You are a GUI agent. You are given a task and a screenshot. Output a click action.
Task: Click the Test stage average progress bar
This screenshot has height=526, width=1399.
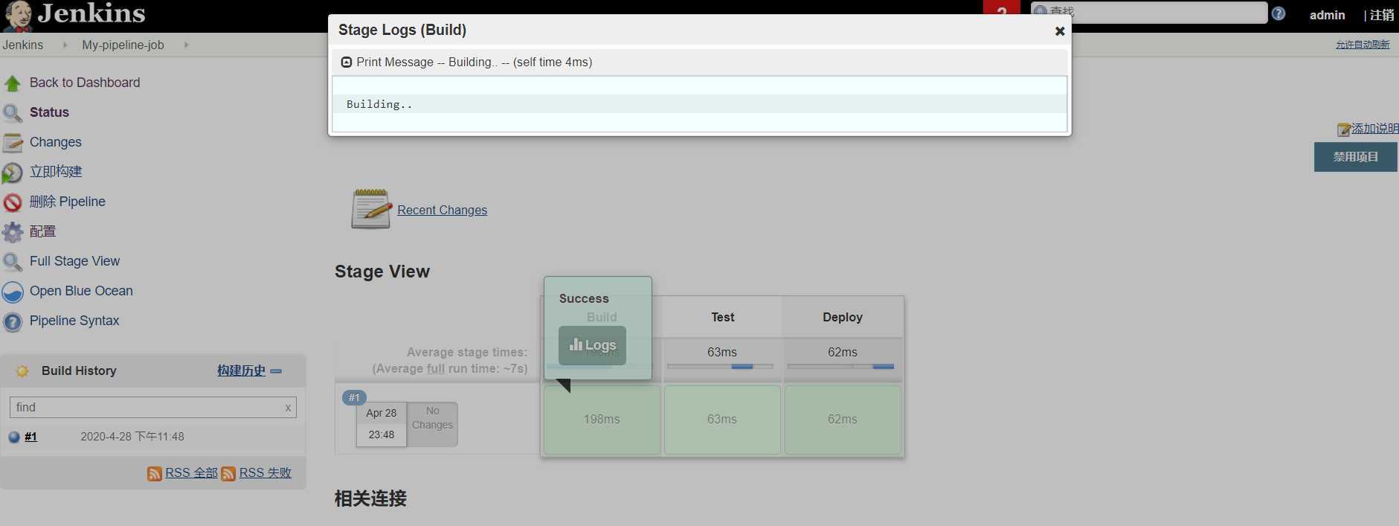pyautogui.click(x=720, y=366)
